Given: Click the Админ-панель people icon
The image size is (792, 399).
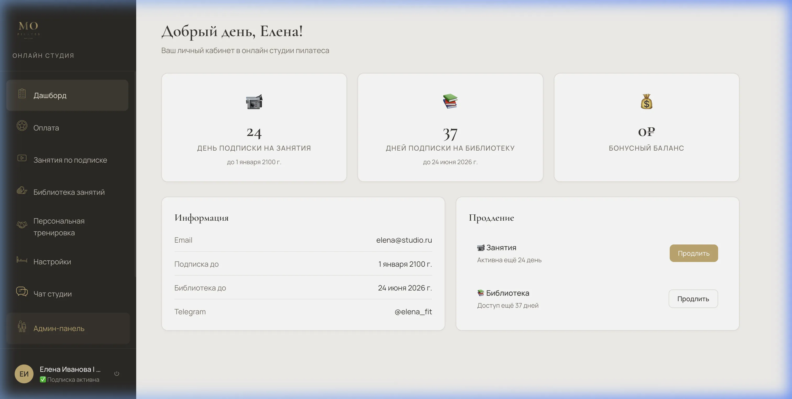Looking at the screenshot, I should (x=22, y=327).
